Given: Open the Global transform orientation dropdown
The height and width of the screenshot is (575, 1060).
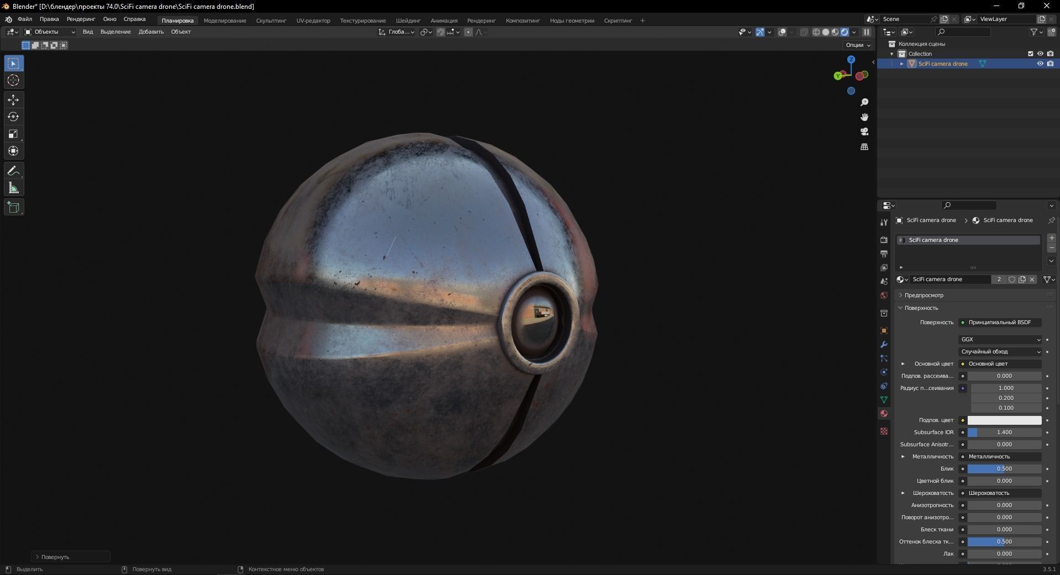Looking at the screenshot, I should (x=397, y=32).
